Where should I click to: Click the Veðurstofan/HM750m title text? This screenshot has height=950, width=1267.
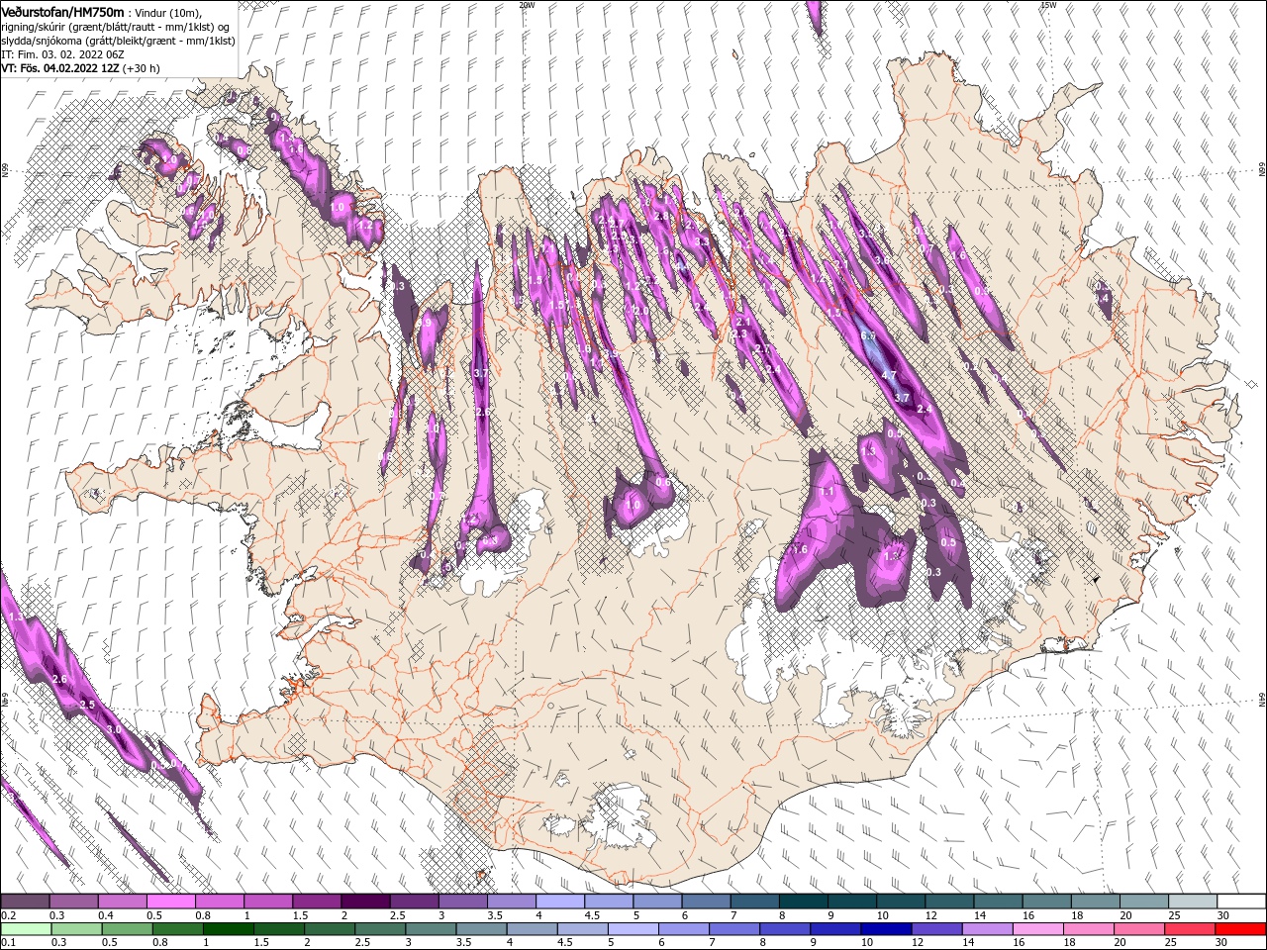pos(62,11)
